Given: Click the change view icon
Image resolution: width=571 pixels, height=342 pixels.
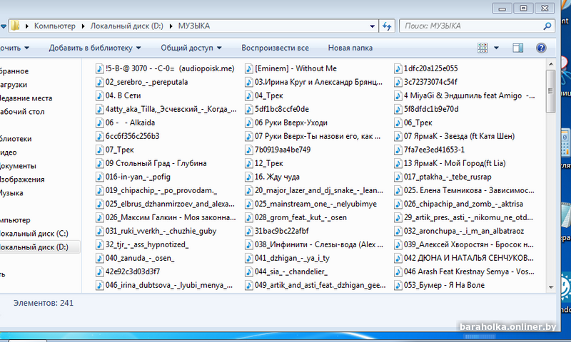Looking at the screenshot, I should click(x=482, y=48).
